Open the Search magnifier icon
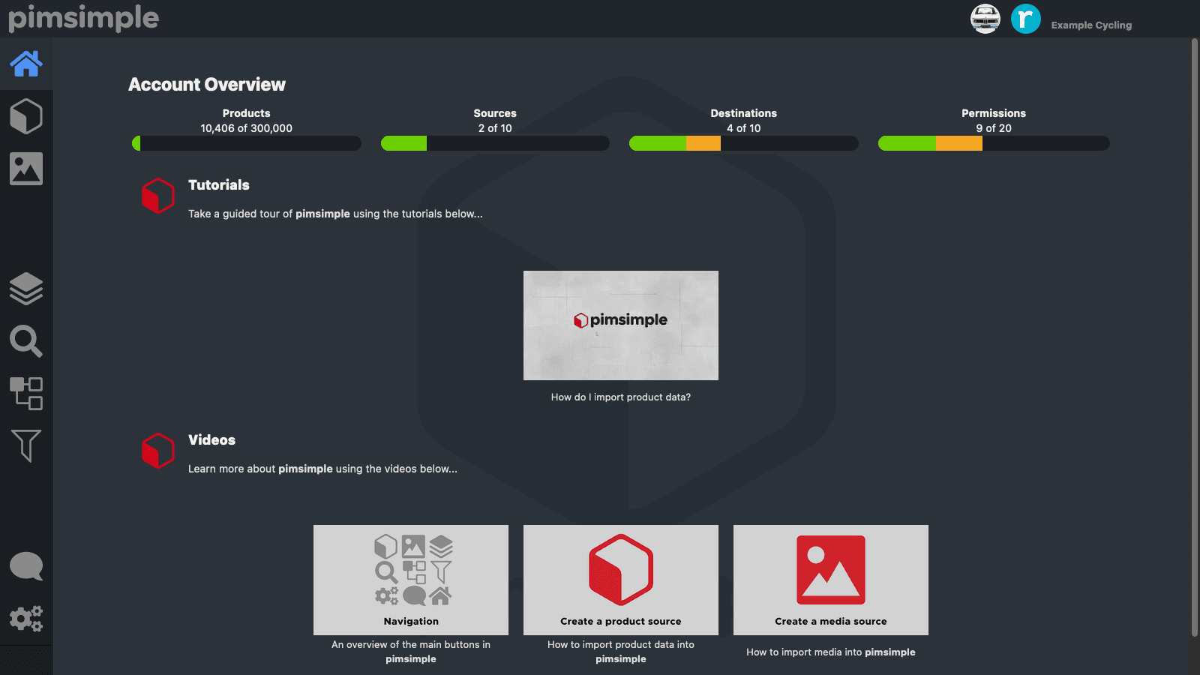 point(25,341)
